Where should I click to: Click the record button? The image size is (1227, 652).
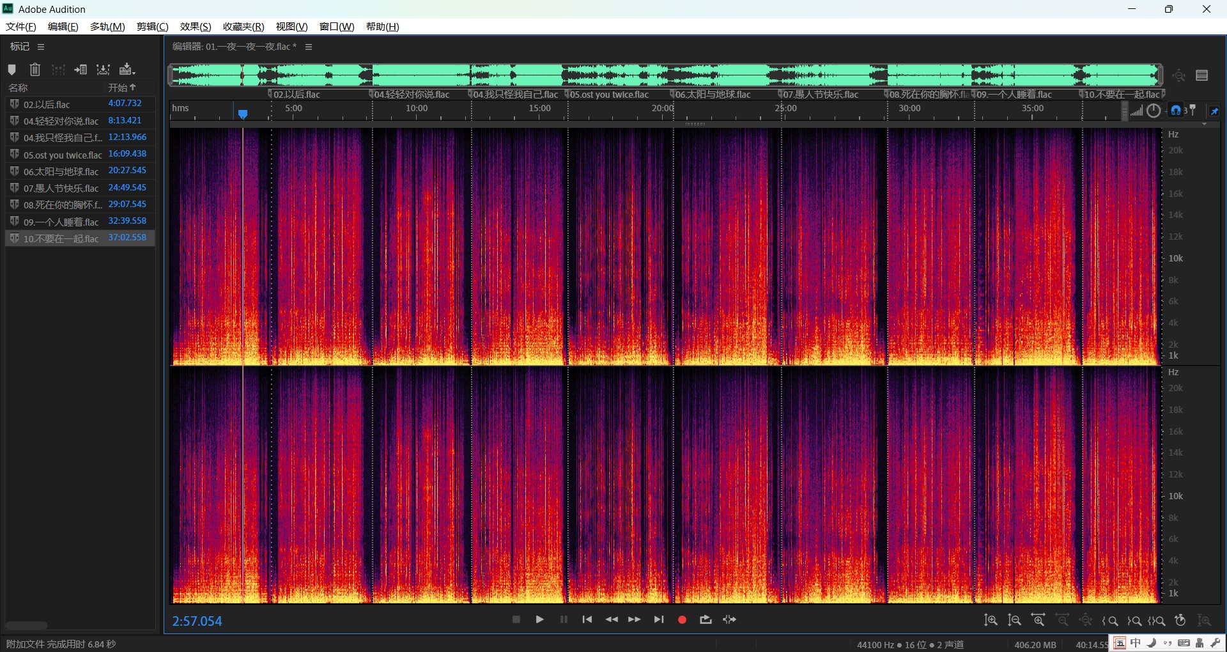[x=682, y=619]
